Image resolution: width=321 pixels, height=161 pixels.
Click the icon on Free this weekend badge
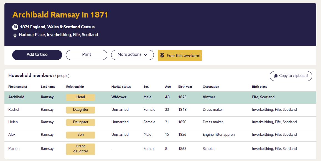pos(162,56)
